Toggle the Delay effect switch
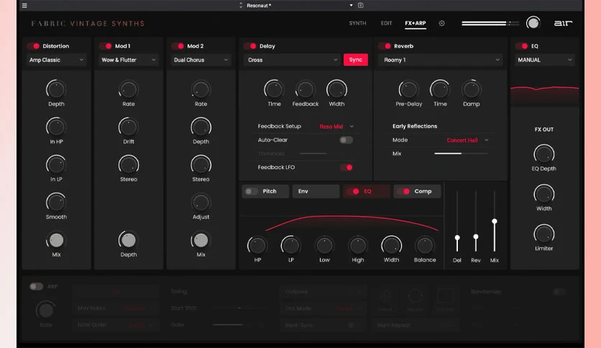The height and width of the screenshot is (348, 601). pos(250,46)
